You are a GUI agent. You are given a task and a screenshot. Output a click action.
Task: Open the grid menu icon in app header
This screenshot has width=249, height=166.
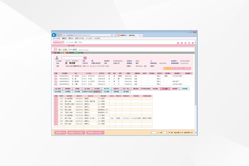[178, 43]
